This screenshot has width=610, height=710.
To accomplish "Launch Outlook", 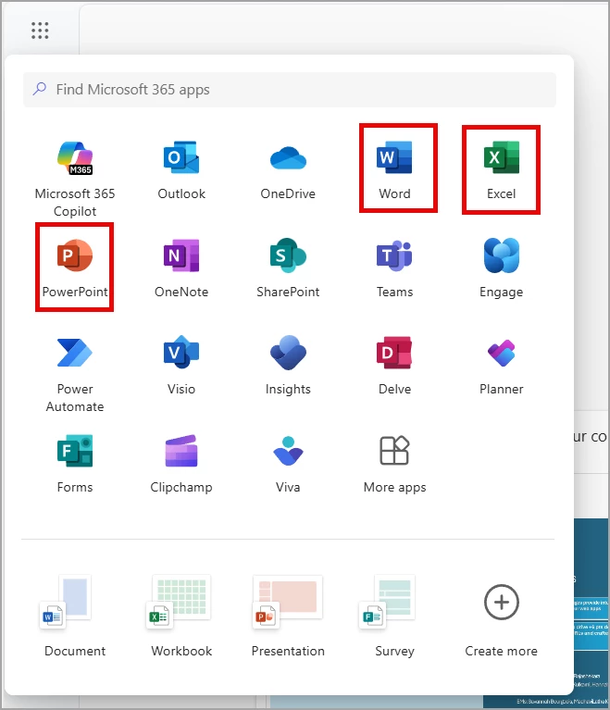I will [x=181, y=170].
